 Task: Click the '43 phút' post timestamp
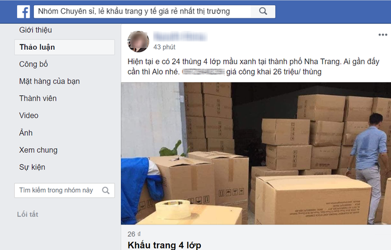(x=164, y=47)
